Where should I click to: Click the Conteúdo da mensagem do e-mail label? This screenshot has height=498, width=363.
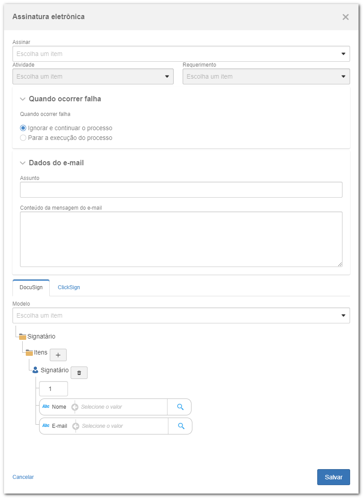(61, 208)
